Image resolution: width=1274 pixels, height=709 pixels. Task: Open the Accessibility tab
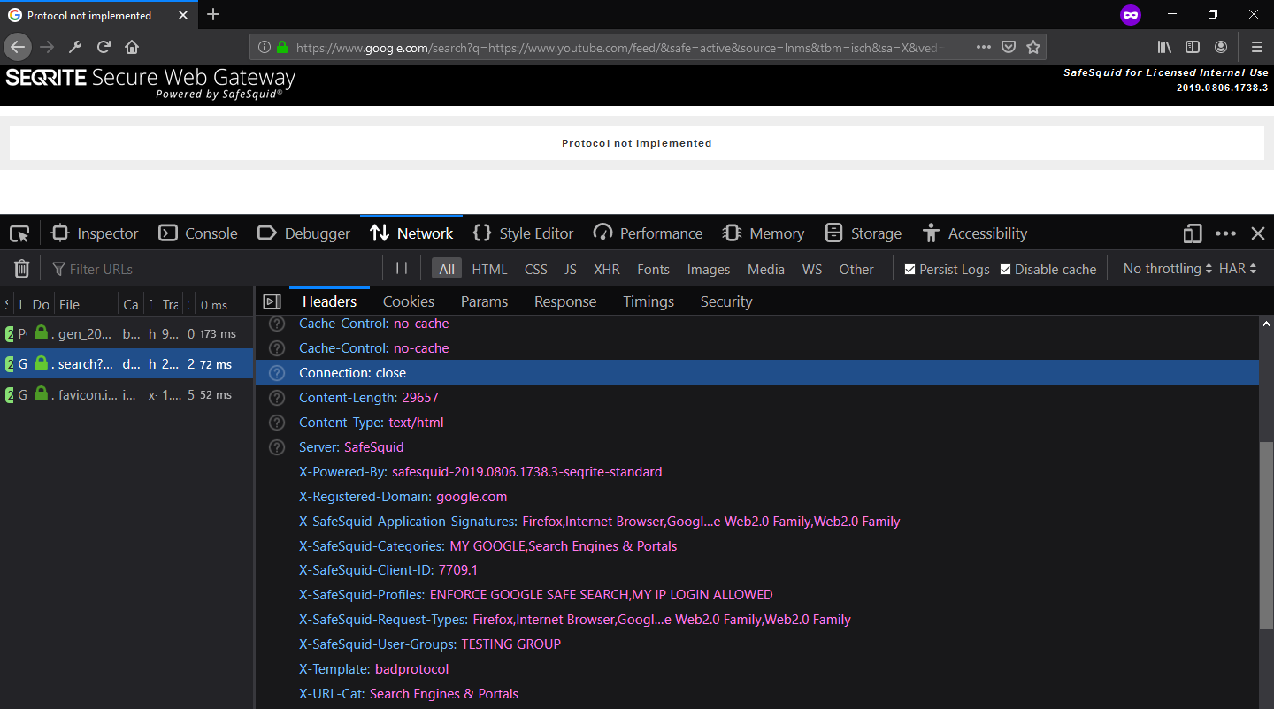pyautogui.click(x=975, y=233)
